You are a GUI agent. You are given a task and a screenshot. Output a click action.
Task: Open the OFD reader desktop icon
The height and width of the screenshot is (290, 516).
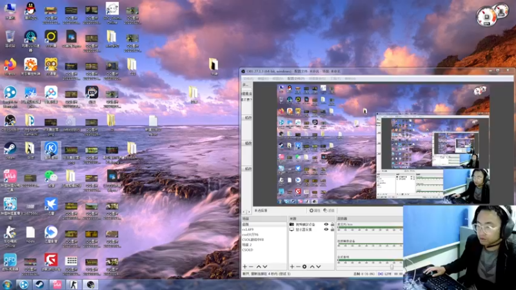point(10,262)
